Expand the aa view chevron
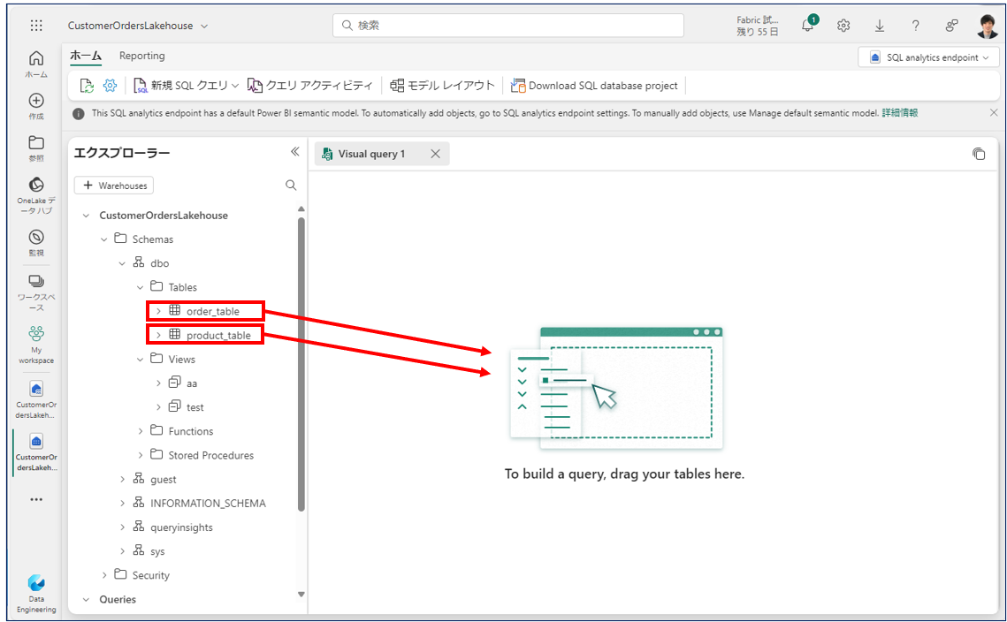Viewport: 1007px width, 622px height. [158, 383]
